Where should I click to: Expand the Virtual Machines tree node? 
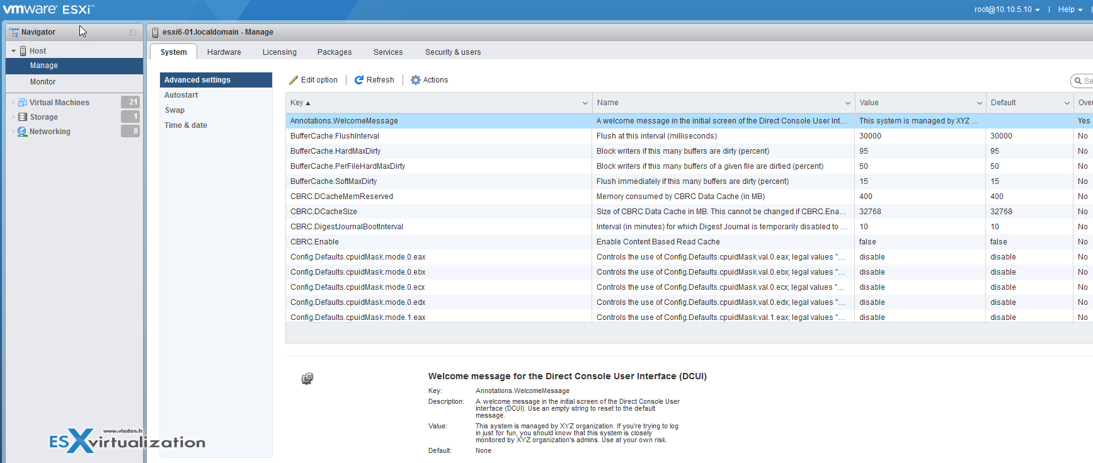(x=13, y=102)
